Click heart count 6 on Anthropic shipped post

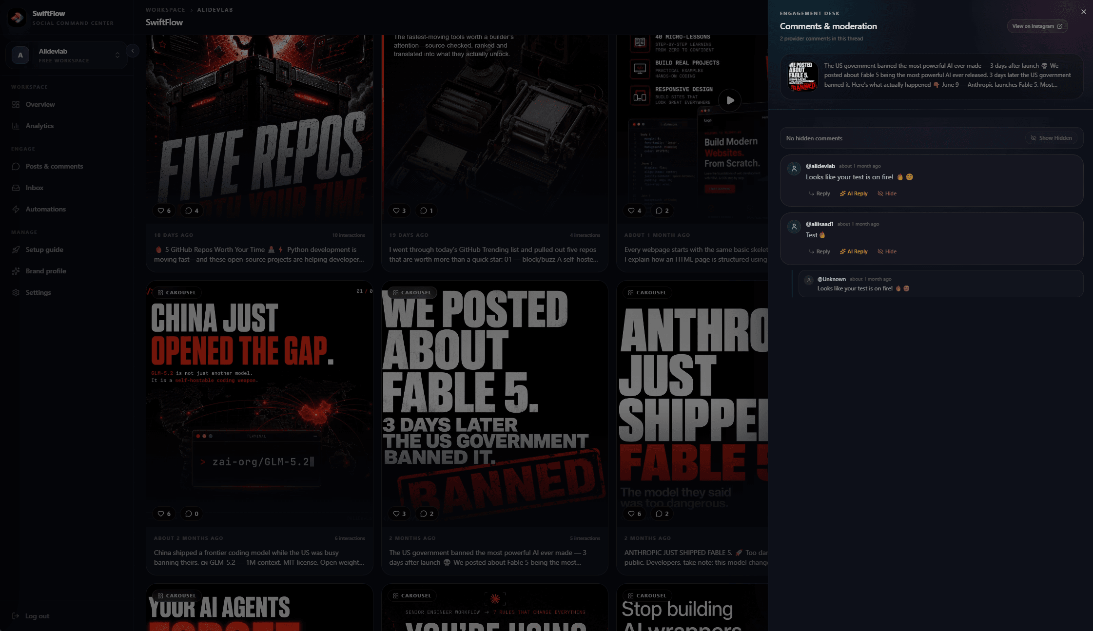(x=635, y=514)
